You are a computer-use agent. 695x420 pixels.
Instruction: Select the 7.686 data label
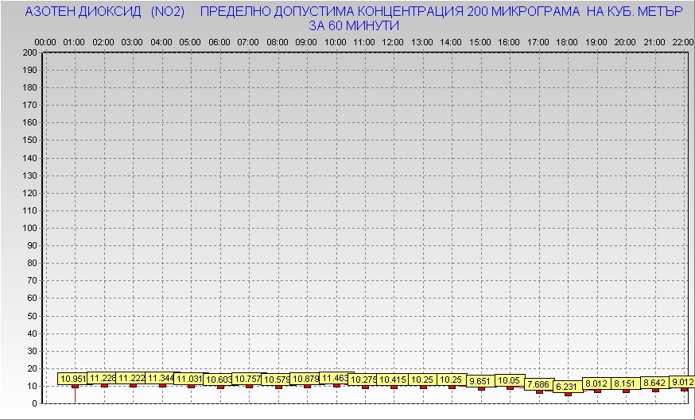click(x=538, y=384)
